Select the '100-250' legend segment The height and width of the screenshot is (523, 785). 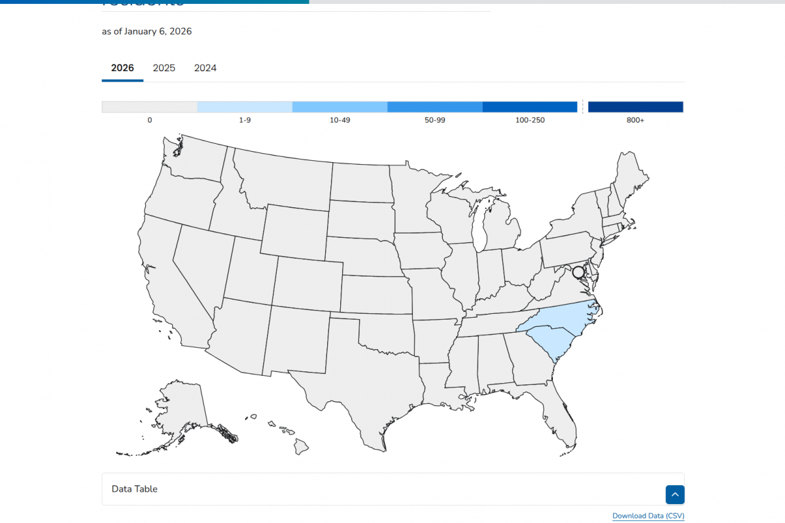[531, 106]
